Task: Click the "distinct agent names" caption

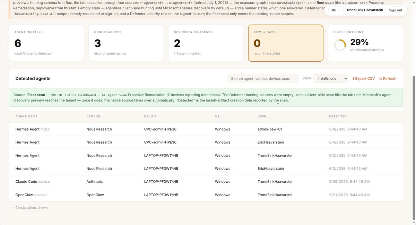Action: (110, 53)
